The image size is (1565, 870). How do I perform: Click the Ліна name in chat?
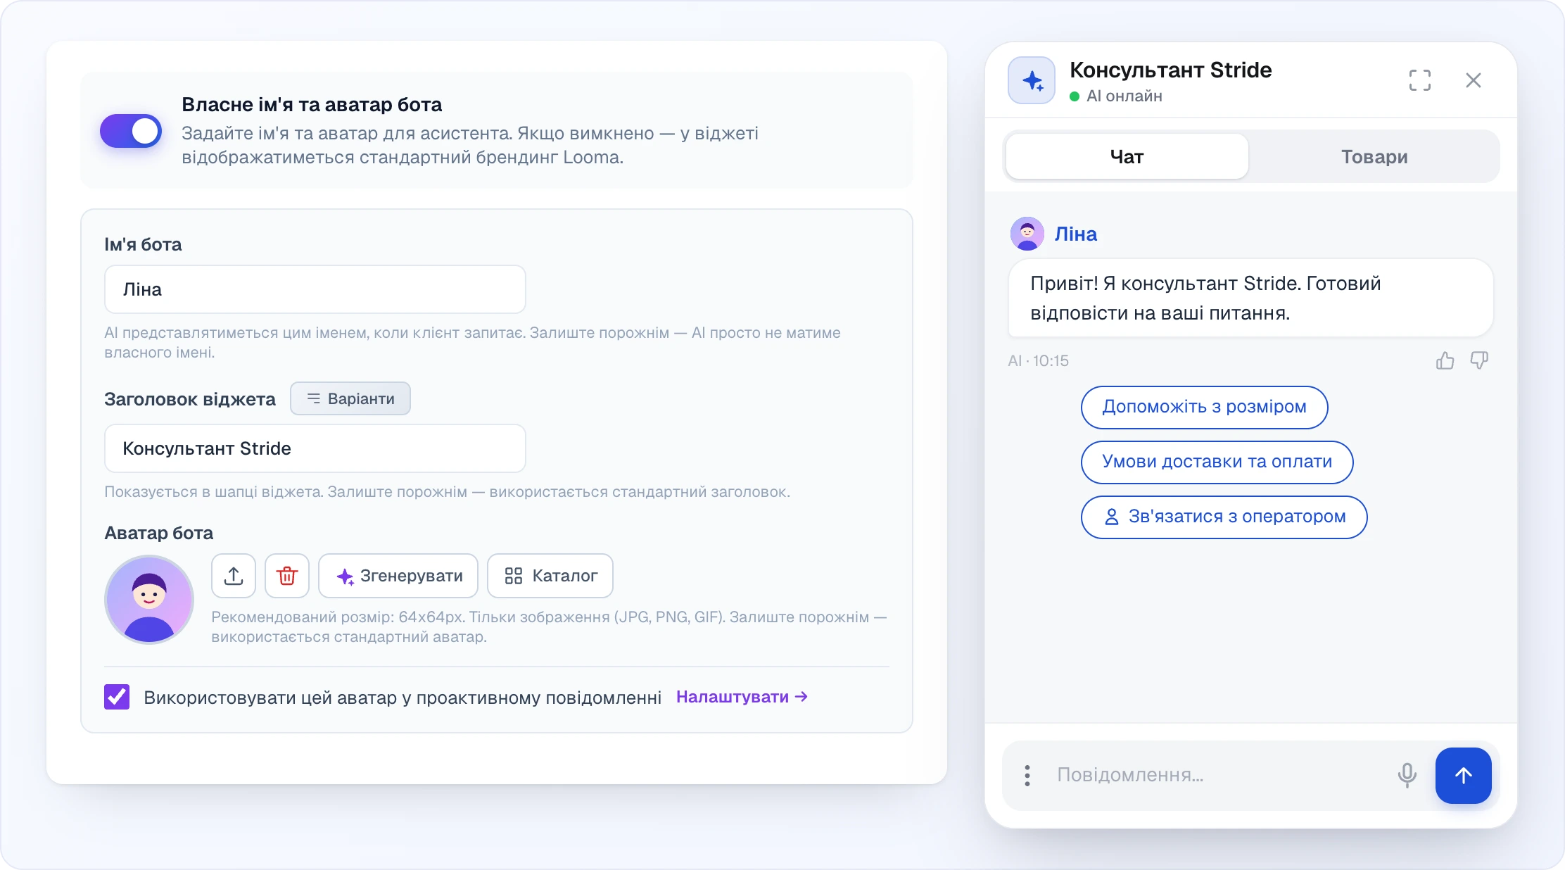[x=1075, y=234]
